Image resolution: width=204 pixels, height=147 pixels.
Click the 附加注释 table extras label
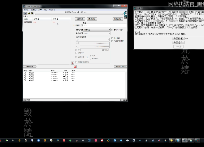123,100
